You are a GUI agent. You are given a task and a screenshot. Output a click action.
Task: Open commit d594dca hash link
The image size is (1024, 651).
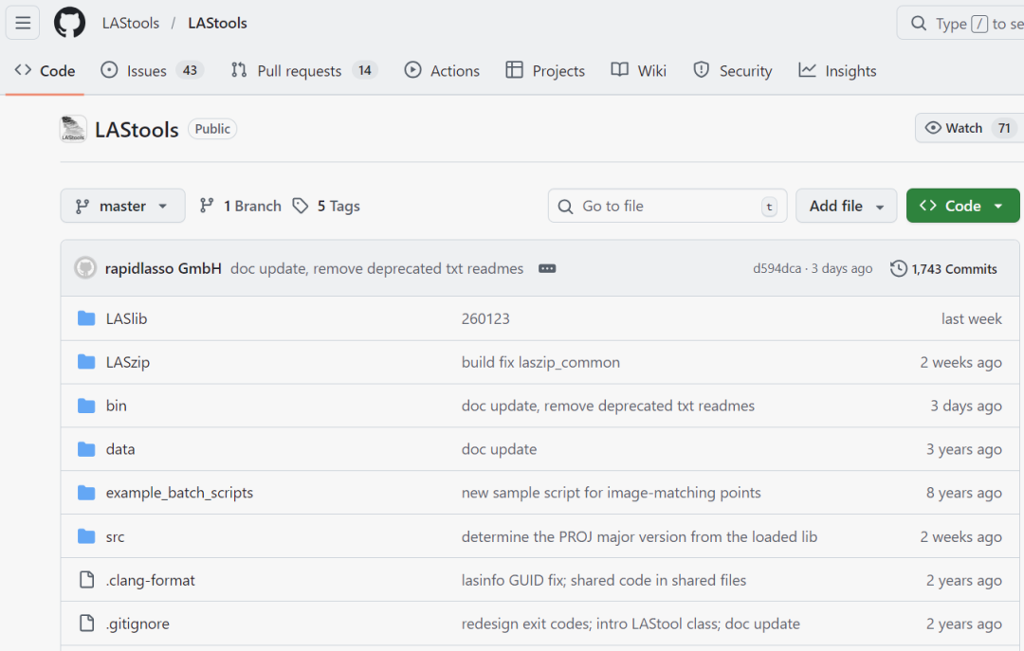pos(777,268)
